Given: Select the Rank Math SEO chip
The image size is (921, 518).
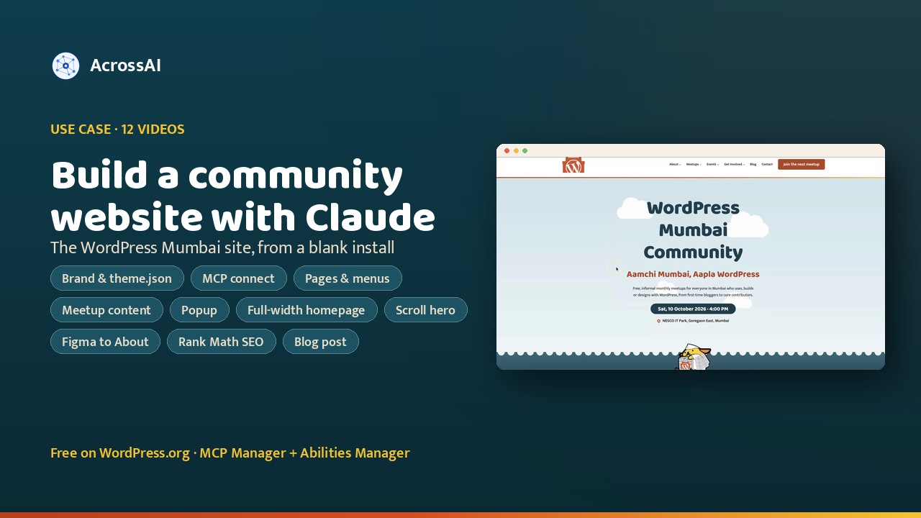Looking at the screenshot, I should coord(222,342).
